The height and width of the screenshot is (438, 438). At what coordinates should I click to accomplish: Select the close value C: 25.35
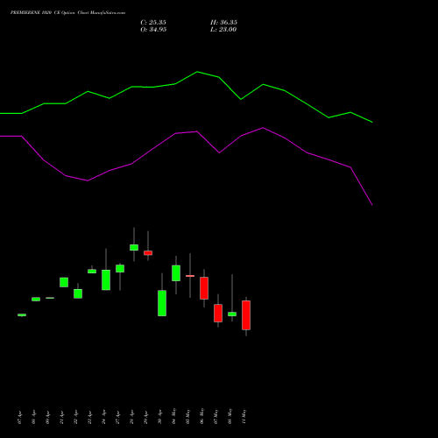click(153, 23)
